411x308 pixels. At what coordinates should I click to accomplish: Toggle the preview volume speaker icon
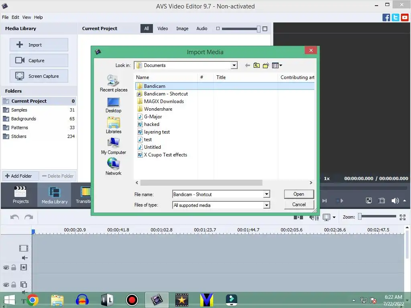tap(395, 201)
